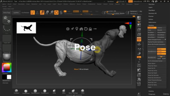The height and width of the screenshot is (96, 170).
Task: Toggle Perspective (Persp) view
Action: 139,39
